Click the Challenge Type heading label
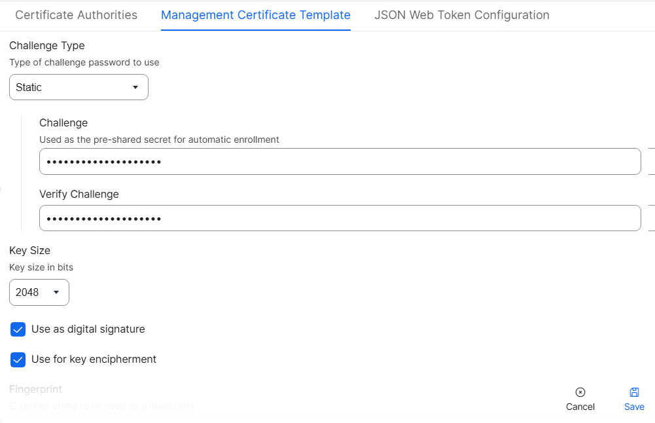 point(46,46)
